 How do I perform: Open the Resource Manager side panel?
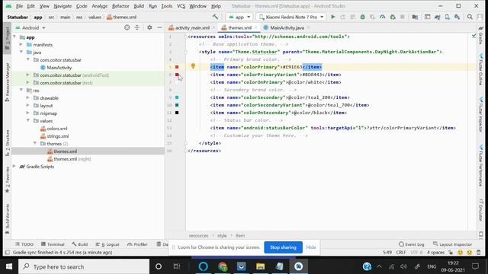(7, 81)
